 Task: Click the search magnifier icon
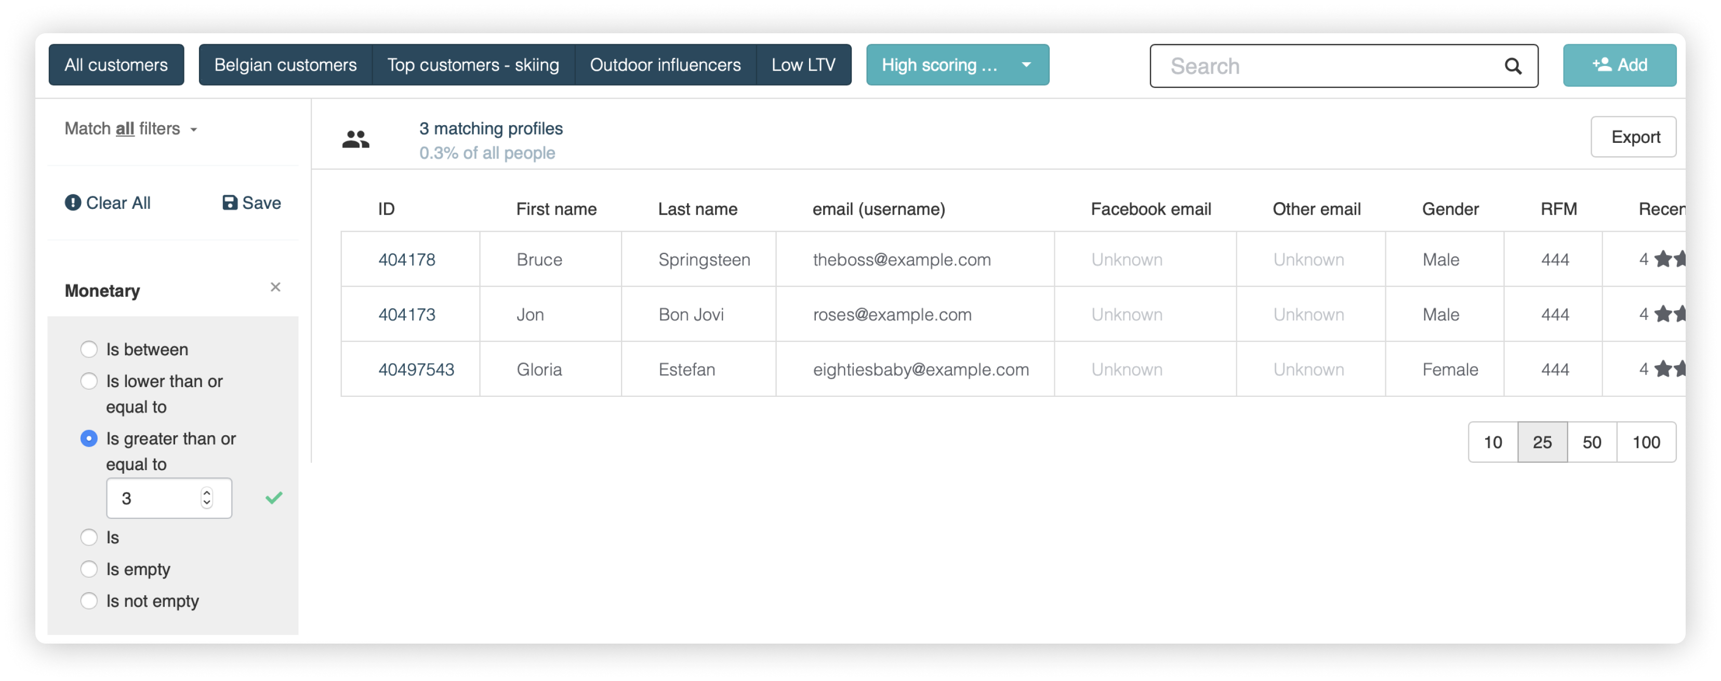1513,66
